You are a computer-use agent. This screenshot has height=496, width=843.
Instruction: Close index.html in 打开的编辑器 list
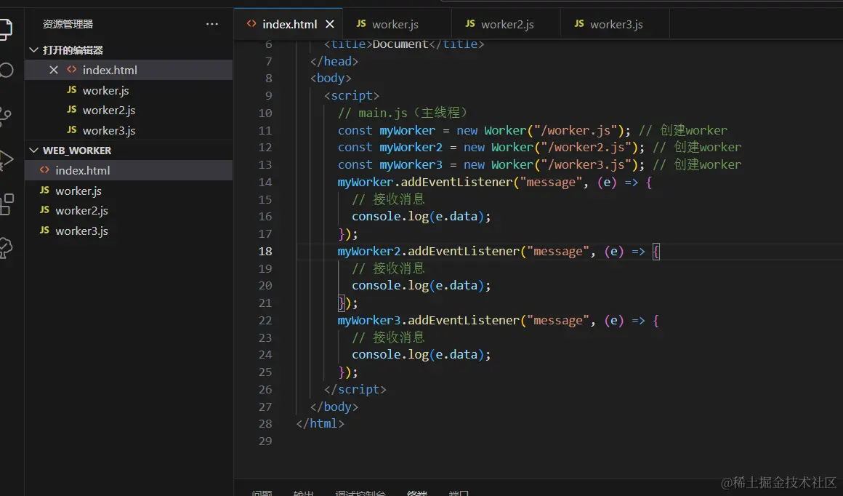pyautogui.click(x=53, y=70)
